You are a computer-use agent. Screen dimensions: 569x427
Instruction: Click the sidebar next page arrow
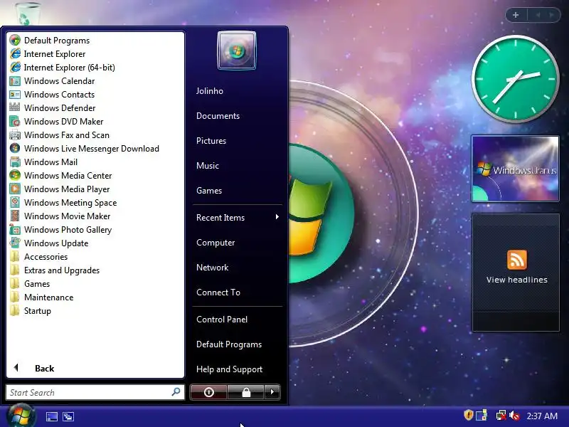point(552,15)
